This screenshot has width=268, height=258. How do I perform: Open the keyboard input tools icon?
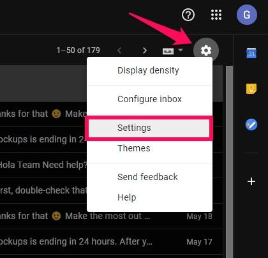[168, 50]
